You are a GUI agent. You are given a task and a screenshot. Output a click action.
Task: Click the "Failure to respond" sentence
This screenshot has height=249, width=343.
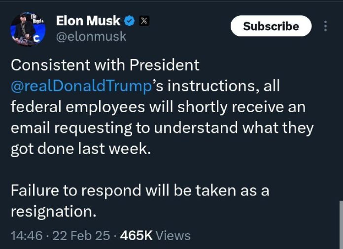pyautogui.click(x=139, y=190)
